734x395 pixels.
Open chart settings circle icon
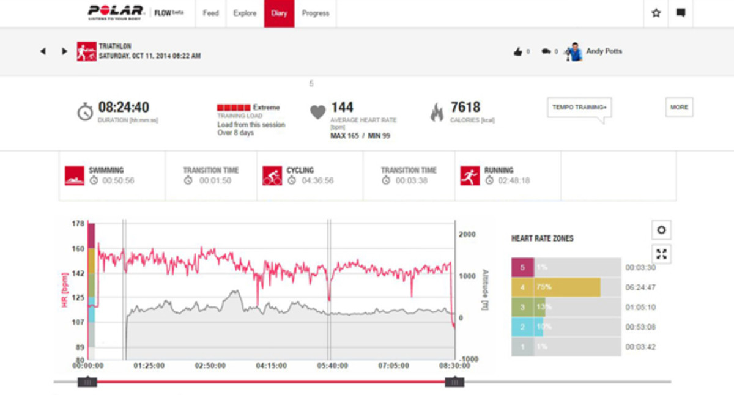(x=661, y=231)
